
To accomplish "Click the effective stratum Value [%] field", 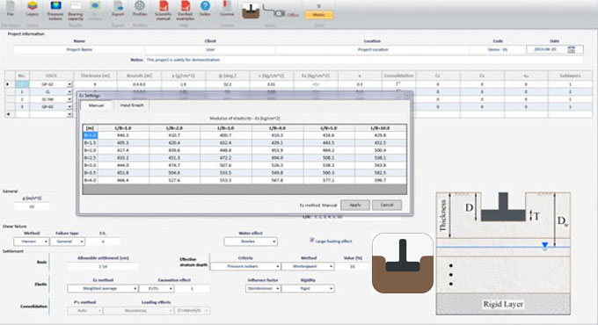I will coord(353,266).
